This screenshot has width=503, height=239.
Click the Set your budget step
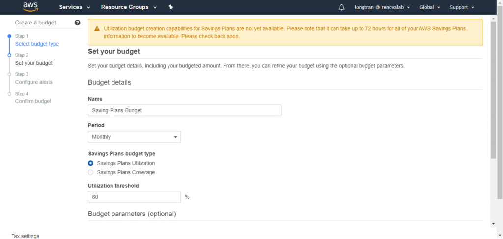point(34,63)
